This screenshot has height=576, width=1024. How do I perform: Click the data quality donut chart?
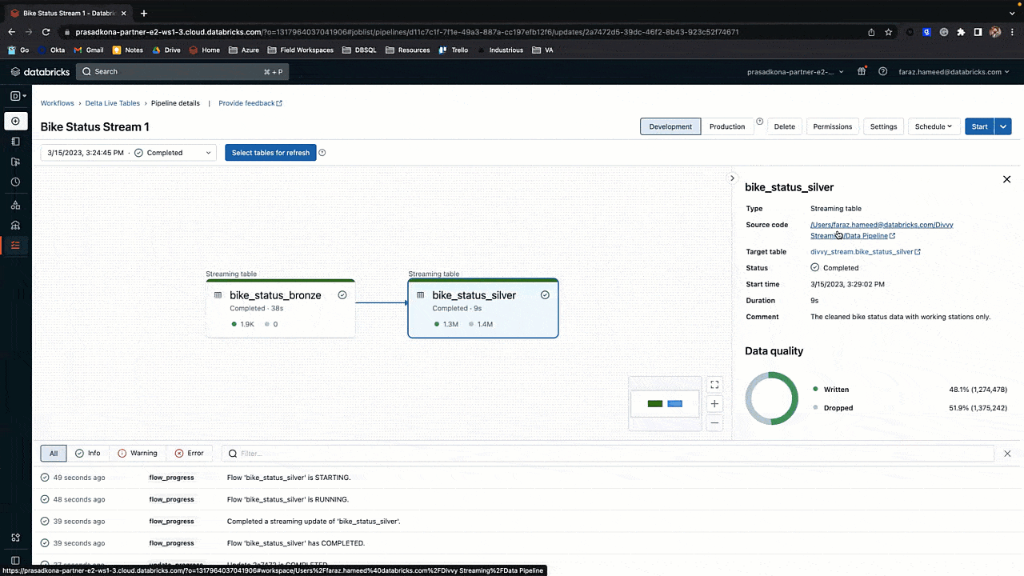[772, 398]
